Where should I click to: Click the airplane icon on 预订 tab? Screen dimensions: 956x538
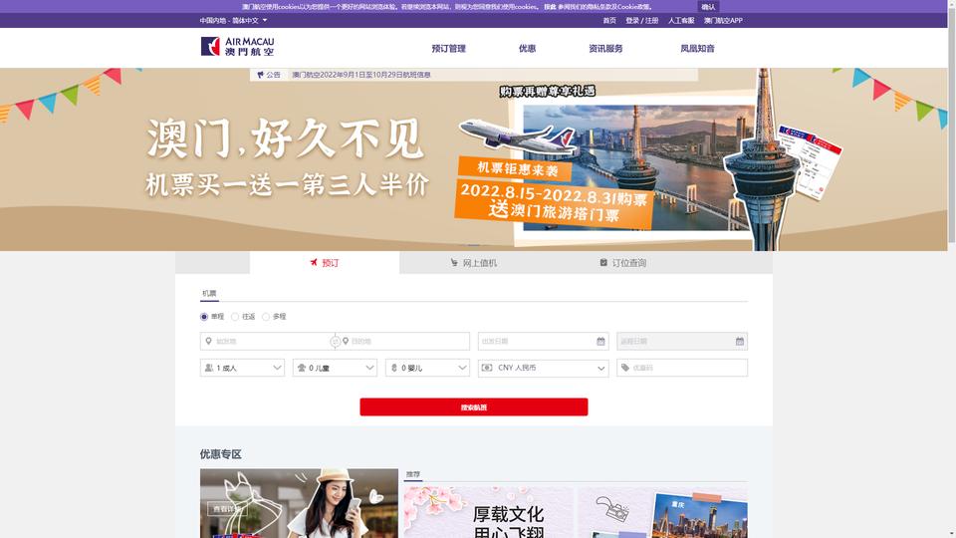pyautogui.click(x=314, y=262)
